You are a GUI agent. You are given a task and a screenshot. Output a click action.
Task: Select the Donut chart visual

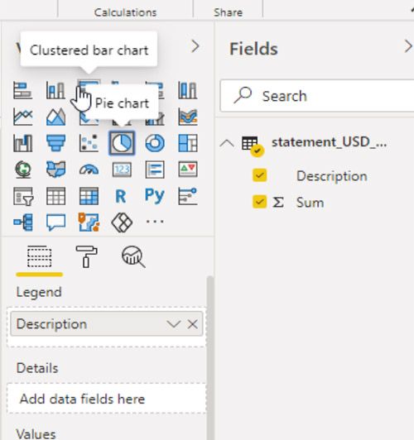tap(155, 143)
